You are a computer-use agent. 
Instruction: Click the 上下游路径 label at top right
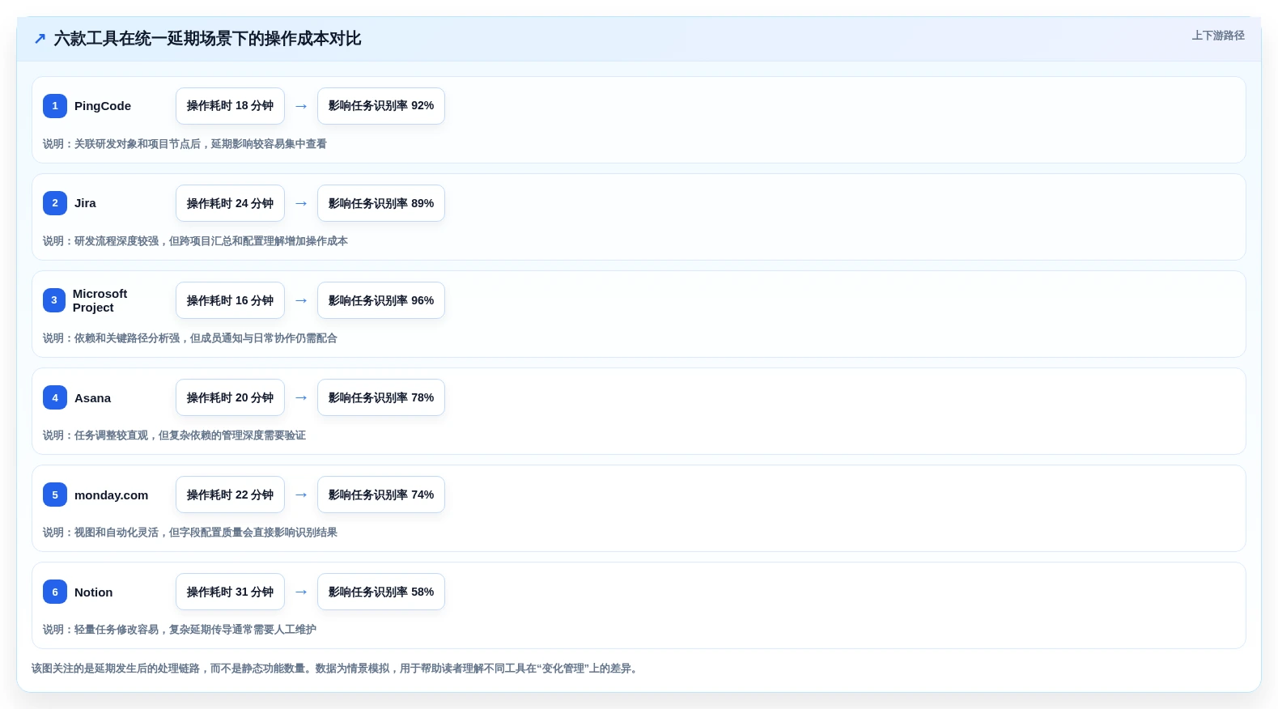[1218, 36]
